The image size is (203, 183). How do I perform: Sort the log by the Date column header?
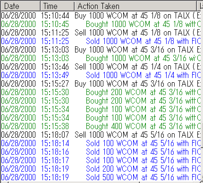coord(20,6)
